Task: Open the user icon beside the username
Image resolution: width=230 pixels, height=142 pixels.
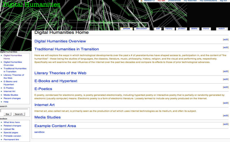Action: point(141,1)
